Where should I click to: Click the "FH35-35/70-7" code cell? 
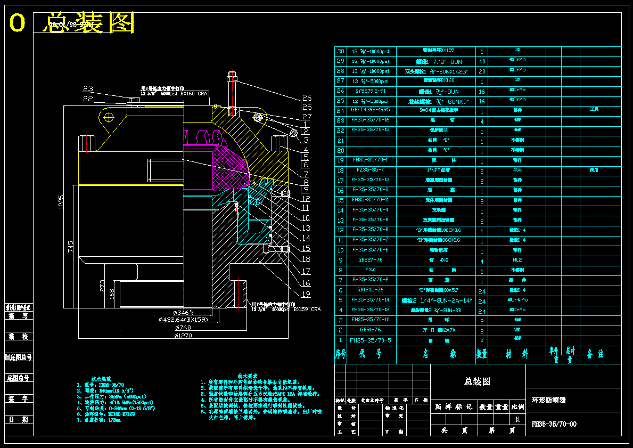point(371,240)
